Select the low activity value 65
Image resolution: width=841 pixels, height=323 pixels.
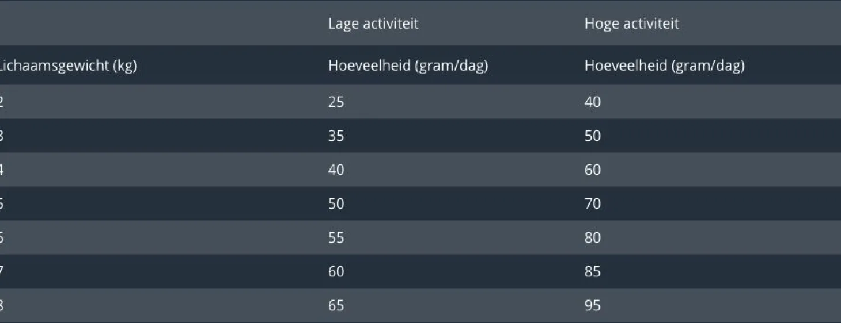[336, 305]
